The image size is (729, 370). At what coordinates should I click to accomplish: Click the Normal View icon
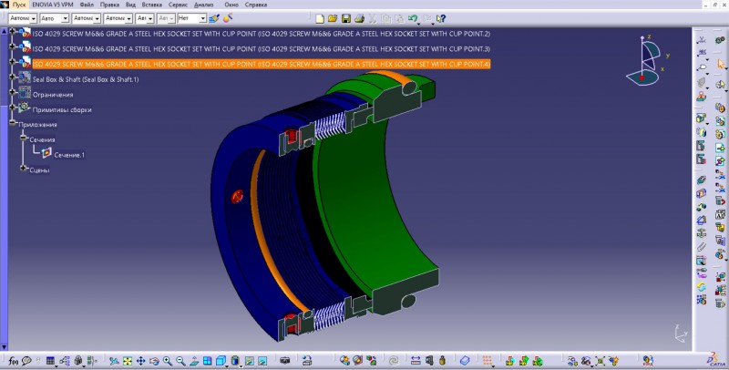194,361
